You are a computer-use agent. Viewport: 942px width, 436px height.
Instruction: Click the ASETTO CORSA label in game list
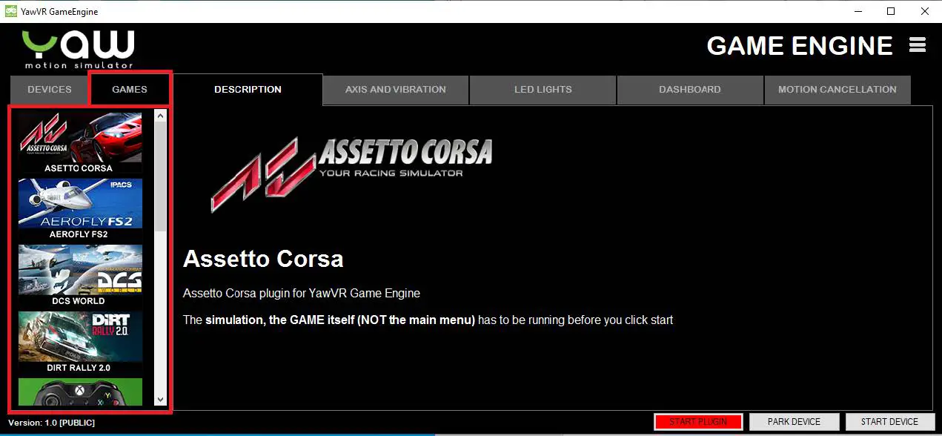click(79, 168)
